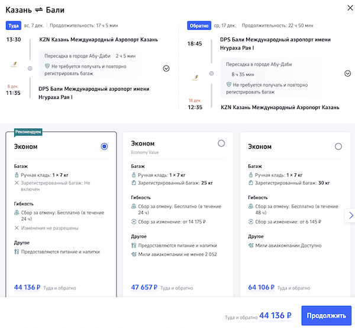The image size is (355, 328).
Task: Open the 47 657 ₽ price link
Action: 144,288
